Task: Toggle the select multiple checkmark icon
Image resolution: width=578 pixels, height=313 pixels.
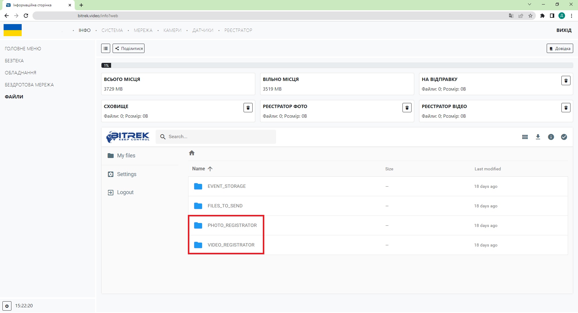Action: point(564,137)
